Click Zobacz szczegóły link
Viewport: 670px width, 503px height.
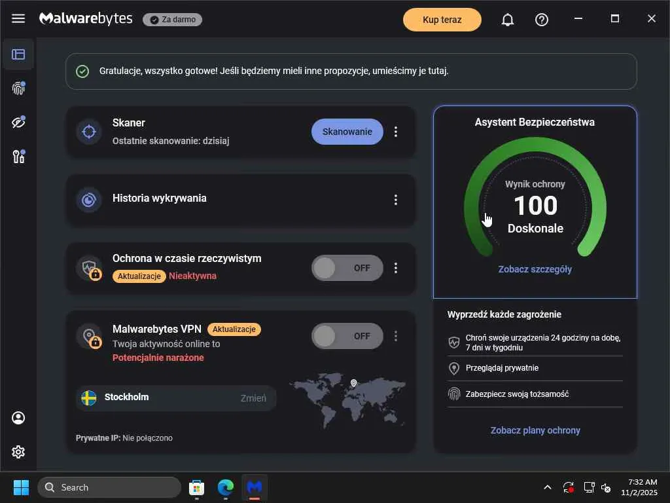coord(535,269)
